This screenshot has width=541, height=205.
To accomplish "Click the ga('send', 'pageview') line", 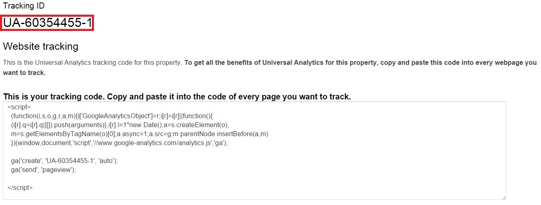I will click(x=44, y=170).
